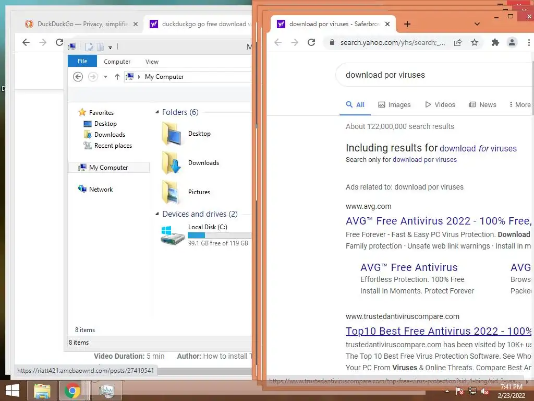Select the Desktop folder icon
534x401 pixels.
[x=172, y=134]
